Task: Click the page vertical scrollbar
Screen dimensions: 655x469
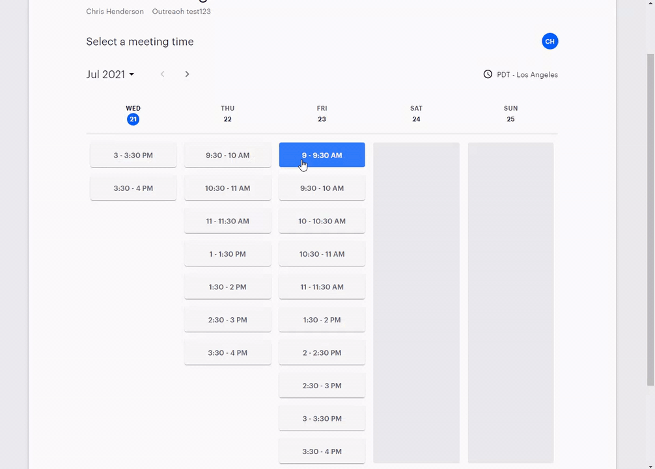Action: tap(650, 221)
